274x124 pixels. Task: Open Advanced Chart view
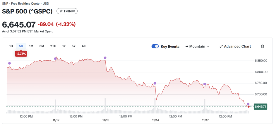click(235, 46)
